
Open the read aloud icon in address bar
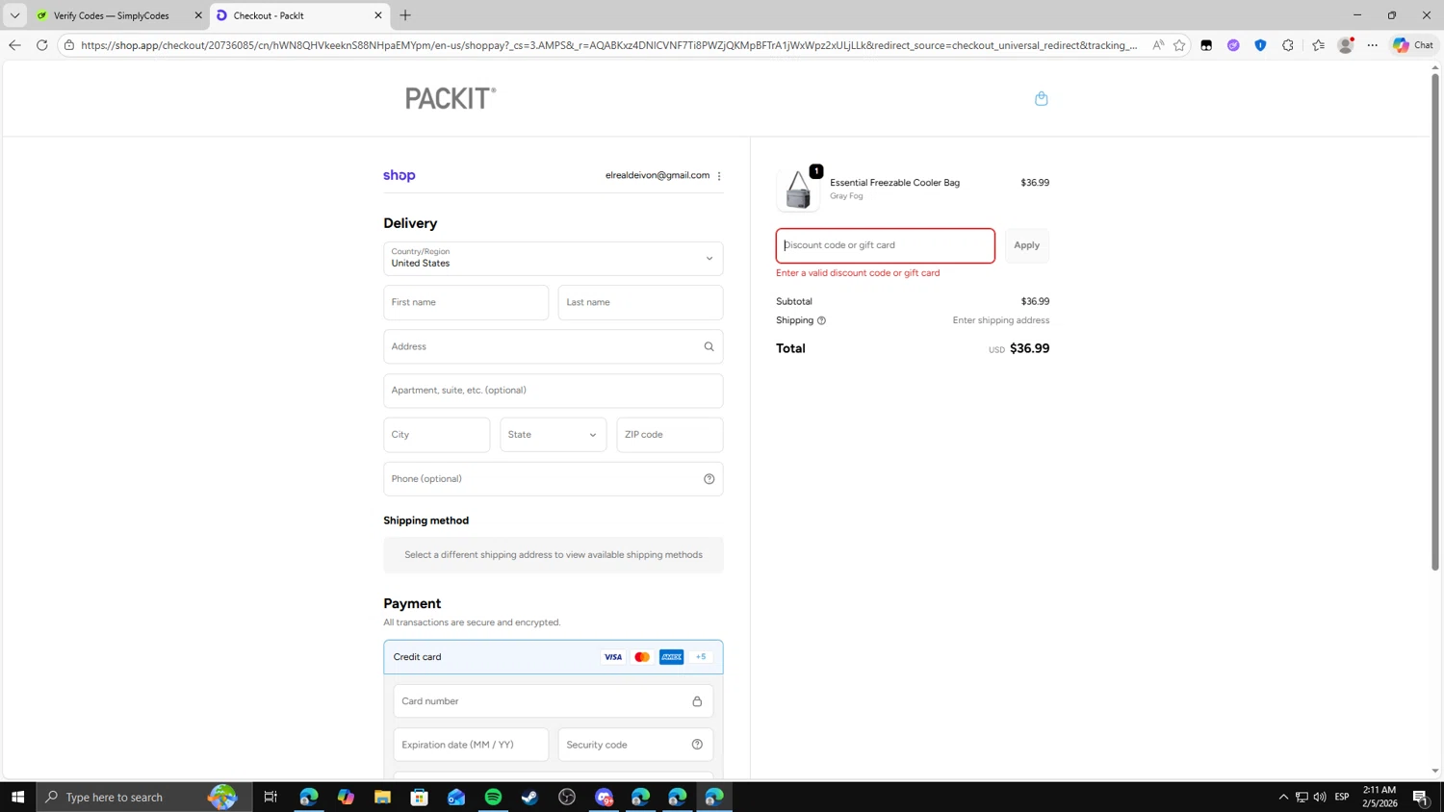(x=1158, y=45)
